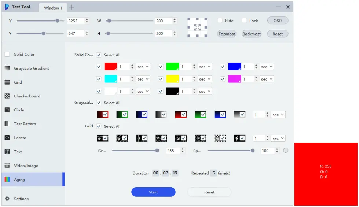Toggle the first grid pattern with horizontal lines
The height and width of the screenshot is (207, 359).
(102, 138)
